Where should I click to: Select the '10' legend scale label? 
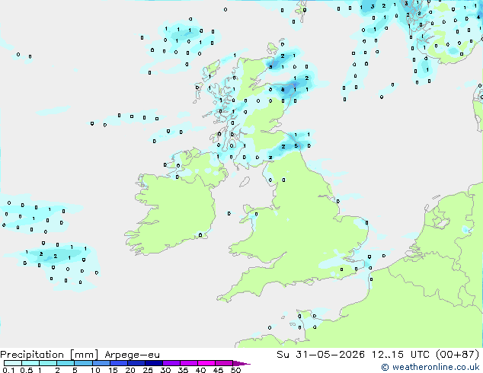(x=95, y=370)
